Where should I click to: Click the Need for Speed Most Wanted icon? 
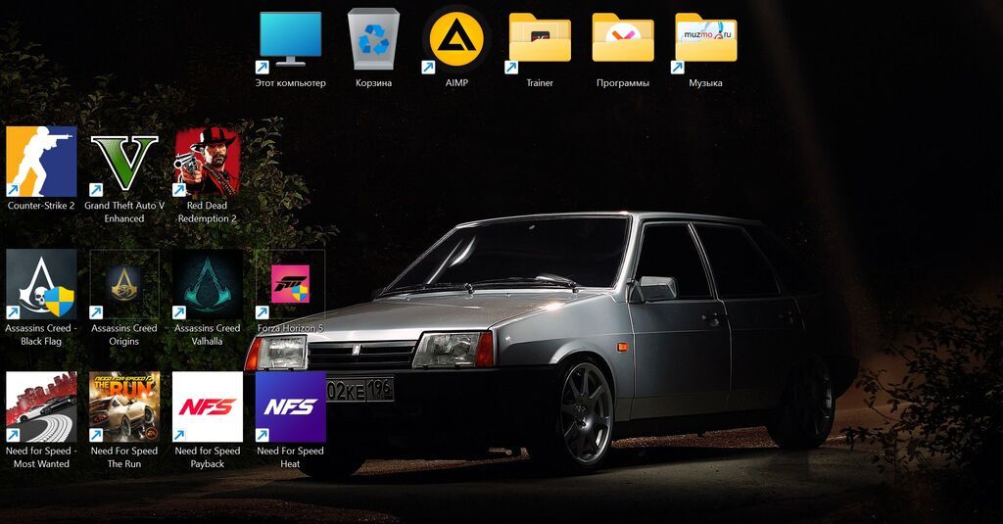[41, 406]
